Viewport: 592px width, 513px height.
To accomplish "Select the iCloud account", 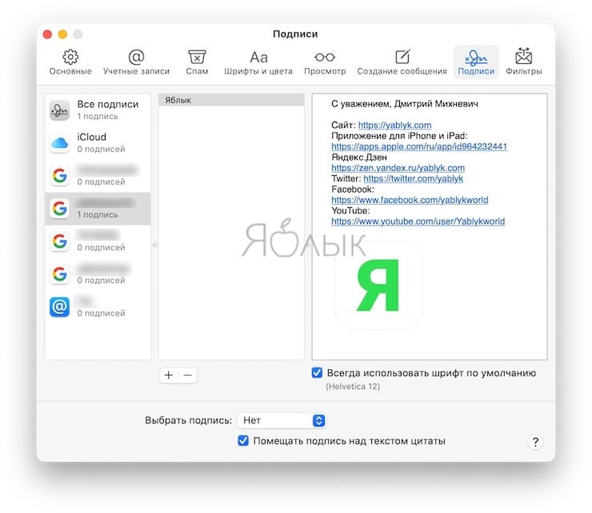I will 98,142.
